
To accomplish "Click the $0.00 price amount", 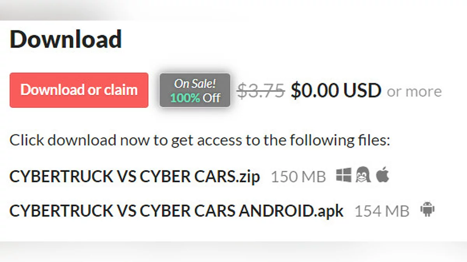I will 314,91.
